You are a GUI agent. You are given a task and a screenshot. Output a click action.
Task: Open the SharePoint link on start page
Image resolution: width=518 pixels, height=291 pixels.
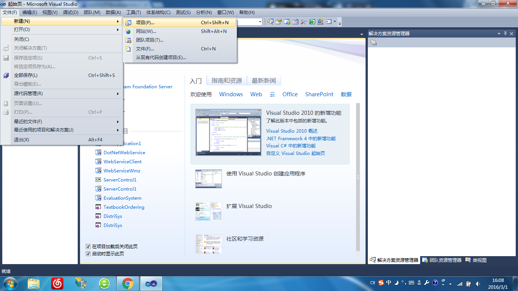[x=319, y=94]
